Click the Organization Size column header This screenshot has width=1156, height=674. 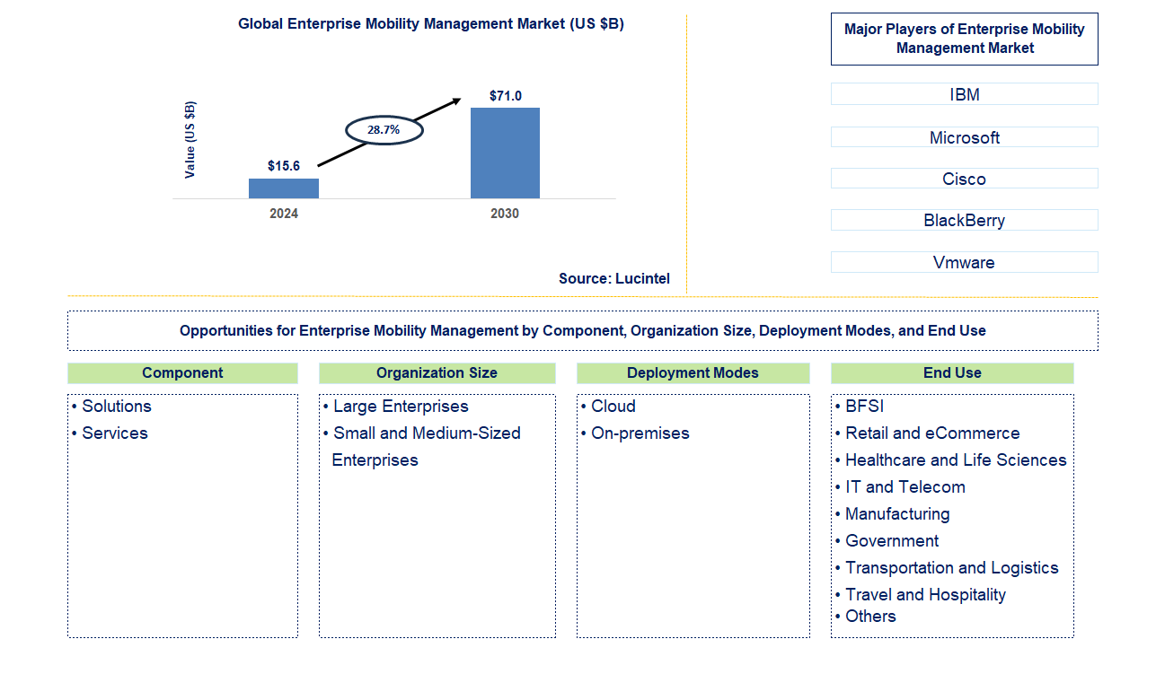[437, 372]
